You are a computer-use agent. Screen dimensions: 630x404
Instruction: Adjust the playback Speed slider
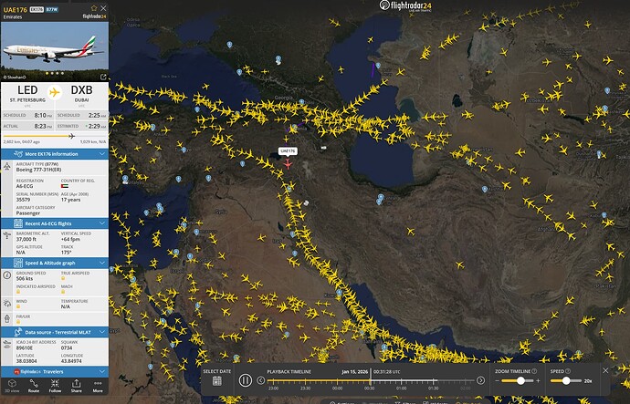tap(565, 381)
